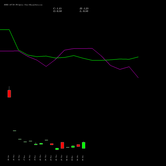The image size is (166, 166).
Task: Click the tall red candle above 28 Nov
Action: (62, 145)
